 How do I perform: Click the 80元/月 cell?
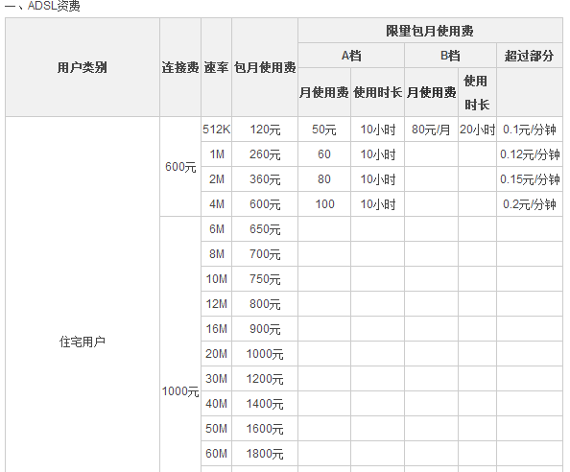tap(431, 130)
